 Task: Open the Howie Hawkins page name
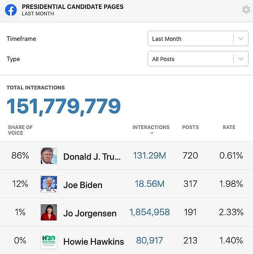(94, 241)
